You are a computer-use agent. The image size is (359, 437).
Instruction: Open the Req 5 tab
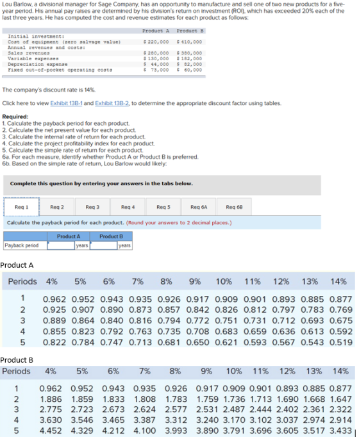click(x=163, y=207)
